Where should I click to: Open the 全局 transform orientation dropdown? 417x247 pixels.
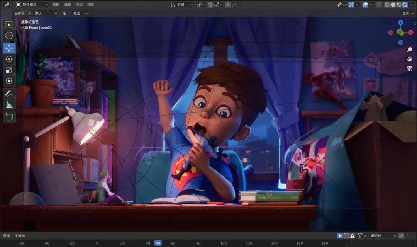click(x=181, y=5)
